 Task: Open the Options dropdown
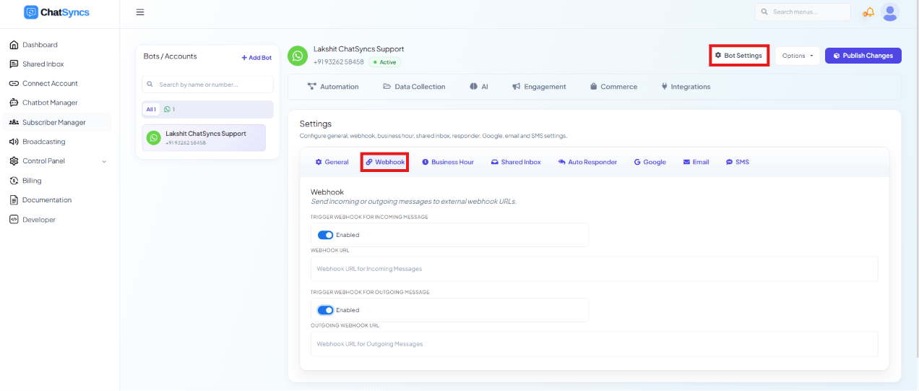[798, 56]
